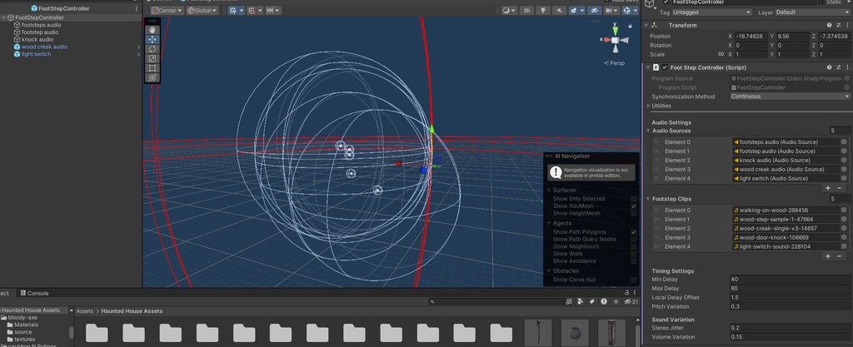Image resolution: width=853 pixels, height=347 pixels.
Task: Open shading draw mode dropdown
Action: tap(509, 10)
